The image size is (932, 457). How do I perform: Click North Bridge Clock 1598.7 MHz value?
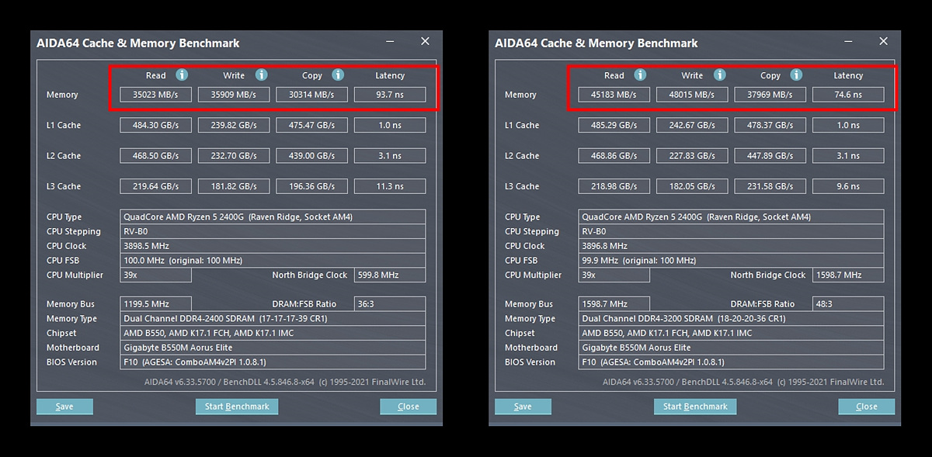(848, 275)
